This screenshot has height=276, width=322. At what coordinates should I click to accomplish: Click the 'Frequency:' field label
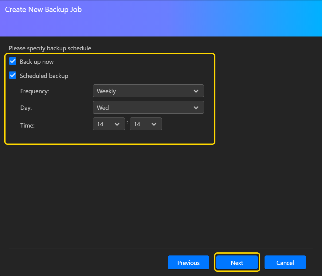click(34, 91)
